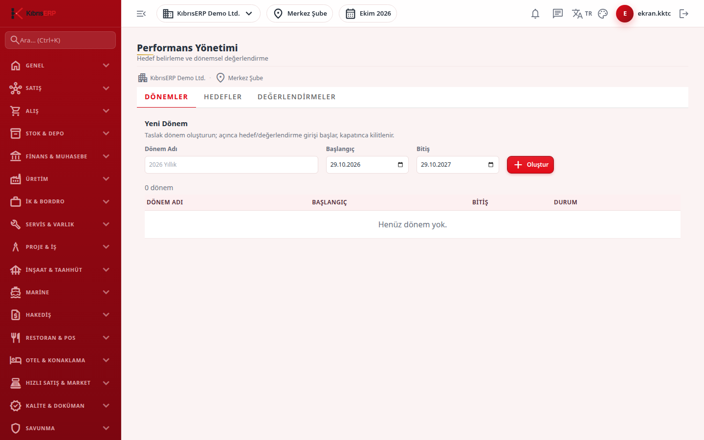Screen dimensions: 704x440
Task: Click the logout icon
Action: [684, 14]
